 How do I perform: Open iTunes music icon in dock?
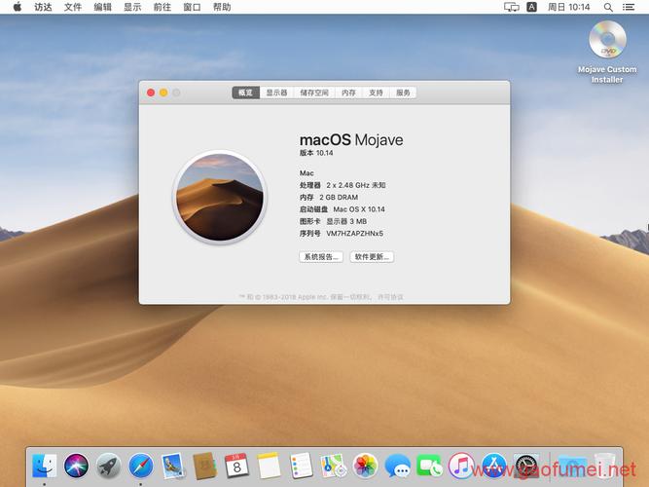[x=461, y=467]
